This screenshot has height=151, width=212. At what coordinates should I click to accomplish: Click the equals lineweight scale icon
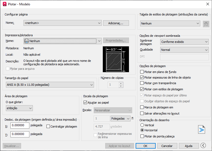point(132,118)
